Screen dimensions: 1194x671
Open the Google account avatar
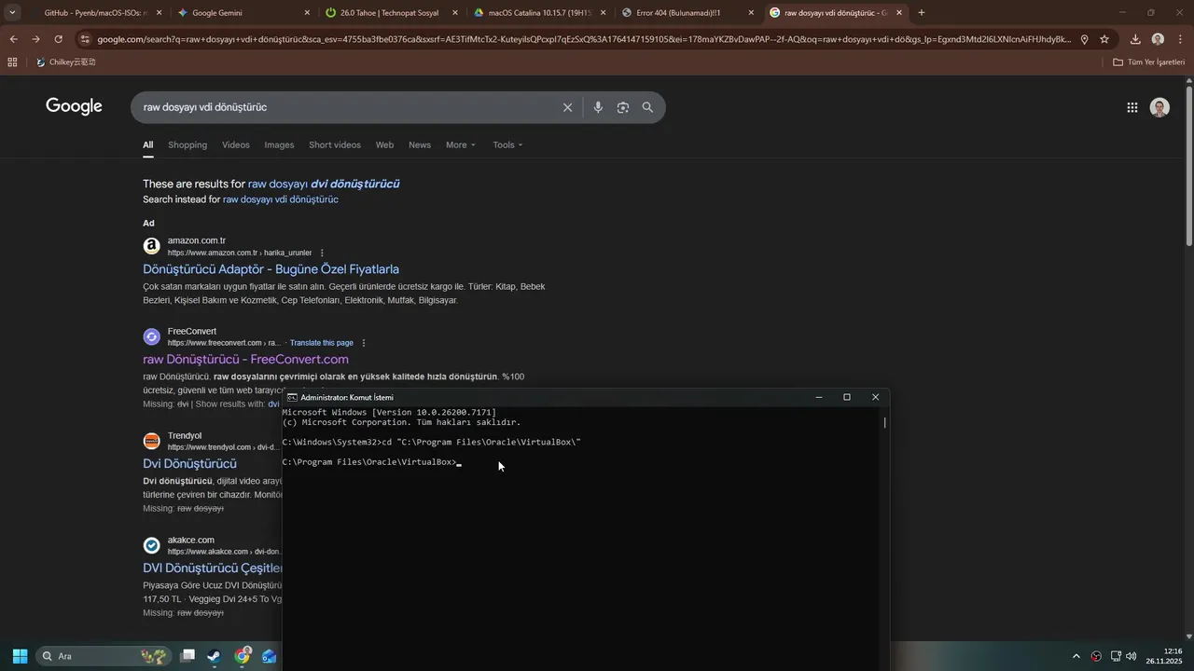(1159, 107)
